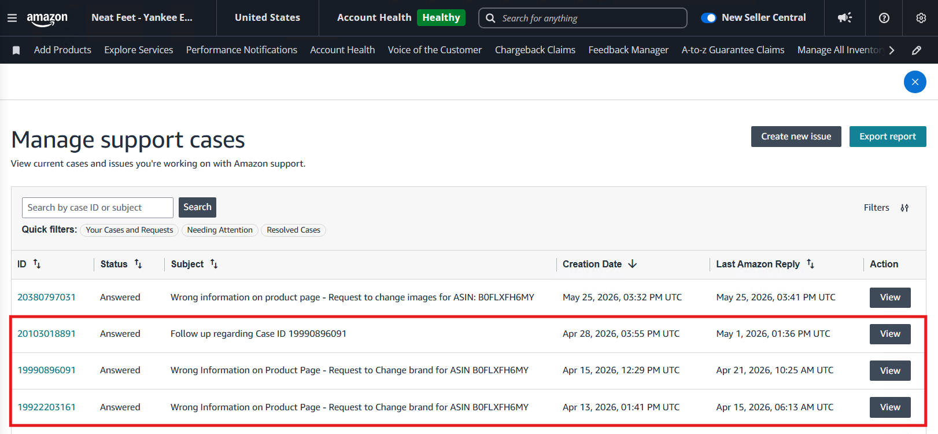This screenshot has width=938, height=434.
Task: Select 'May 25, 2026, 03:41 PM UTC' reply date
Action: (x=776, y=297)
